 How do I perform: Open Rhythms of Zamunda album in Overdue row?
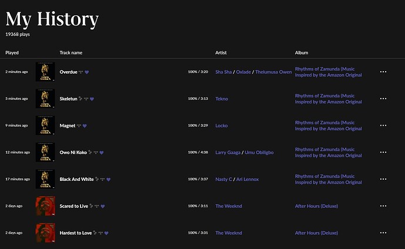coord(328,72)
